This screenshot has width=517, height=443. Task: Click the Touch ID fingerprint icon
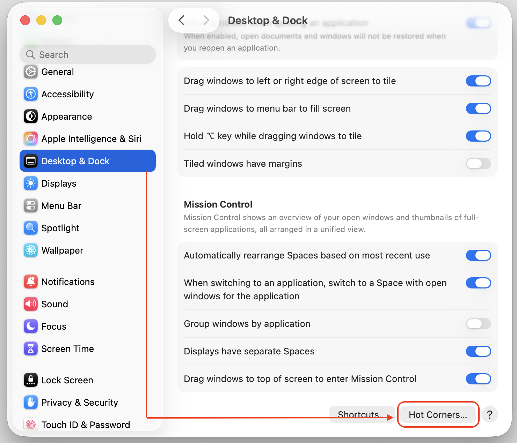point(31,425)
